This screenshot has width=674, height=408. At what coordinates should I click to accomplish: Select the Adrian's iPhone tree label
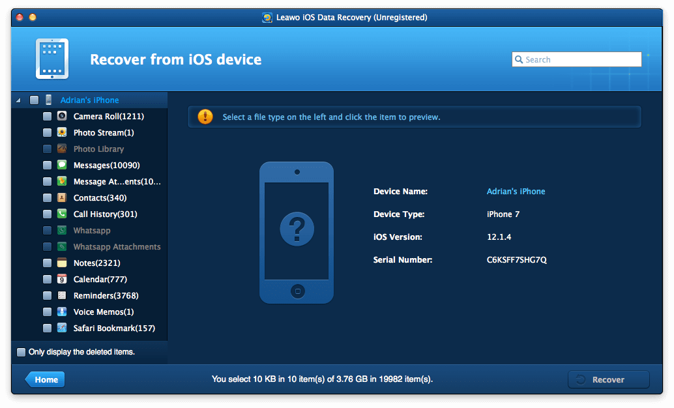tap(89, 100)
